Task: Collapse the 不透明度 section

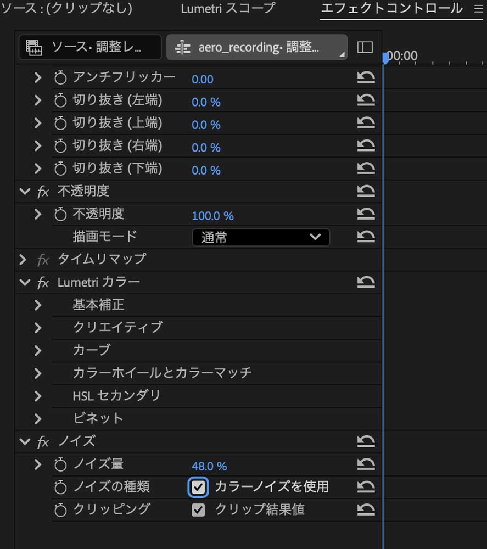Action: (24, 192)
